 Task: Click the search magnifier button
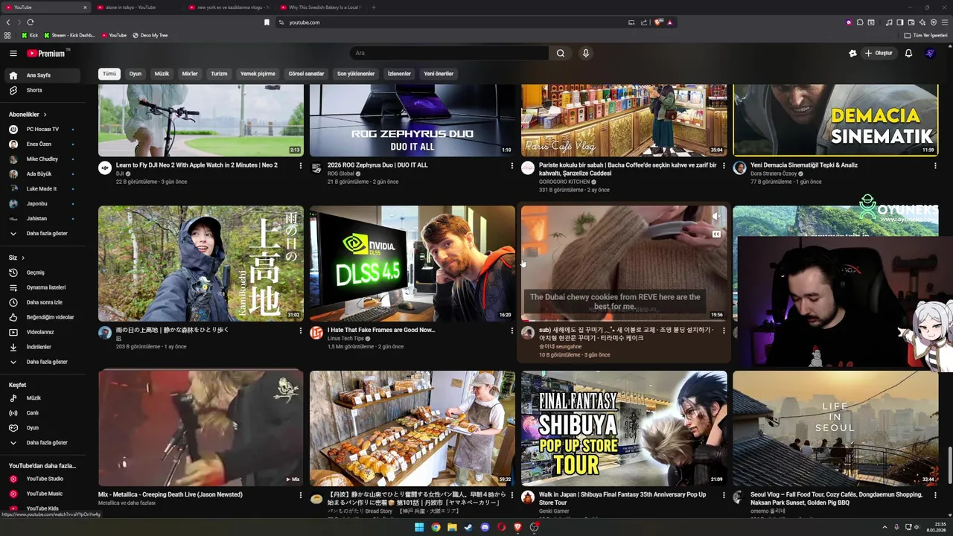pos(561,54)
